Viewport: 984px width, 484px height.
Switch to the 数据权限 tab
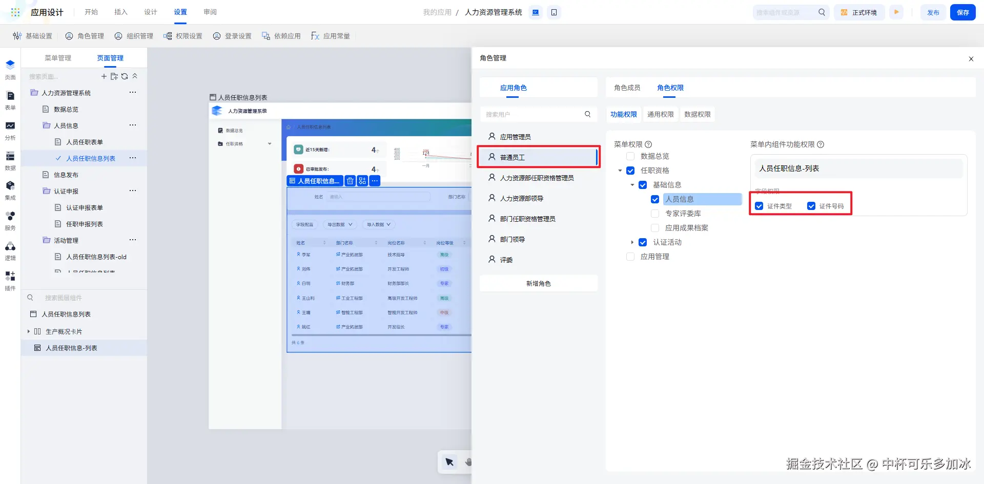coord(698,114)
